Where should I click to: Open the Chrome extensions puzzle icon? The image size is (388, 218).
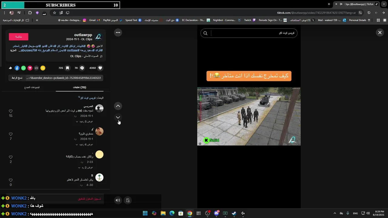click(30, 13)
